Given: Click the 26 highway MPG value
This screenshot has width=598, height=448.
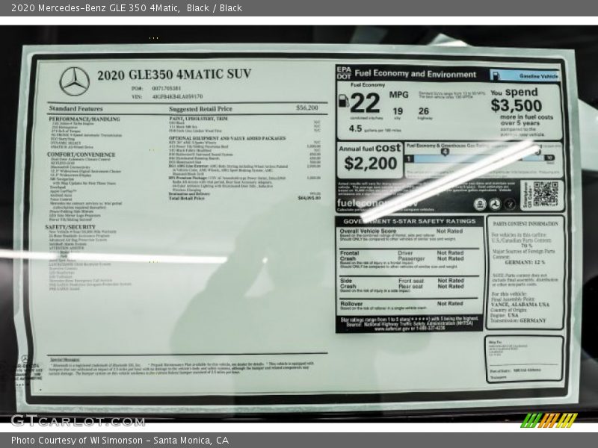Looking at the screenshot, I should coord(424,111).
